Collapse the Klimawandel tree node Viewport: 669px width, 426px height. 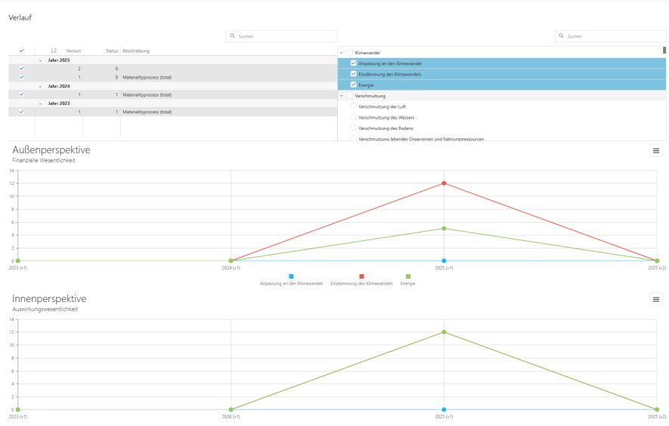(x=342, y=52)
